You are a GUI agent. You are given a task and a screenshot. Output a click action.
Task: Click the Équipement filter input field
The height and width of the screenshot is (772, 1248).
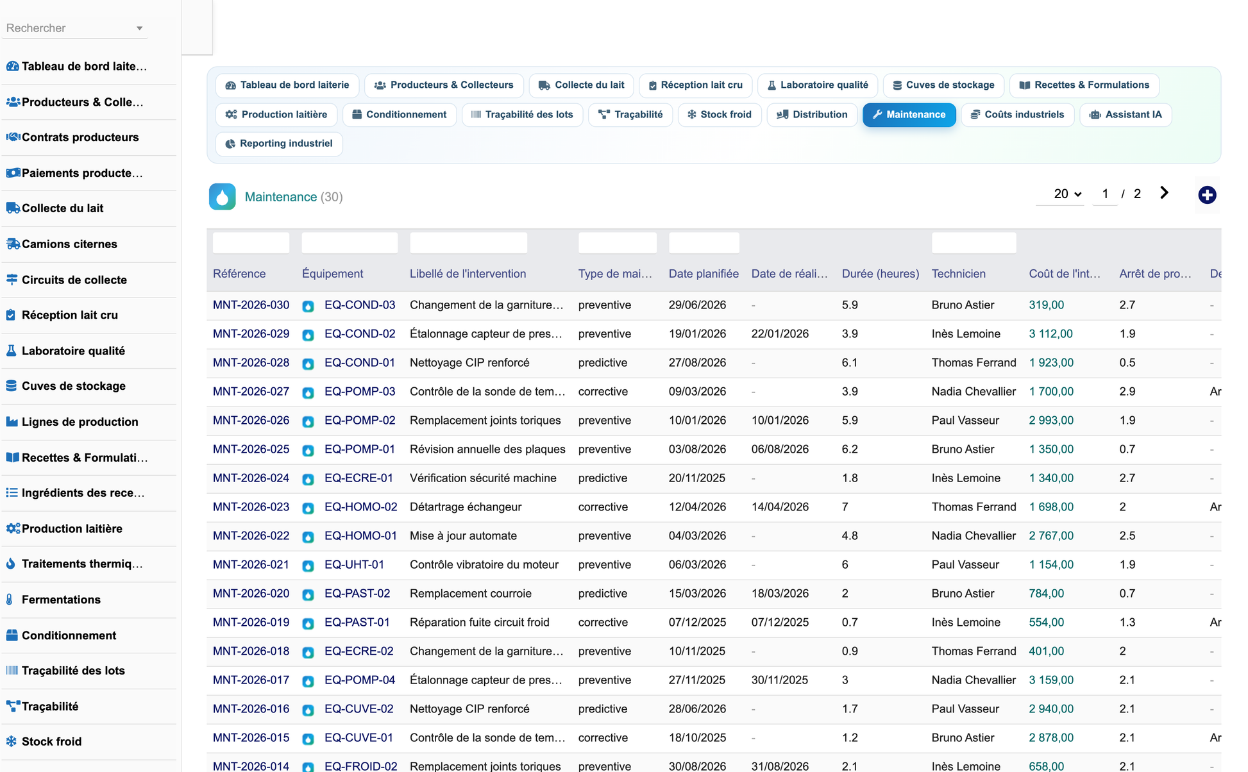350,243
